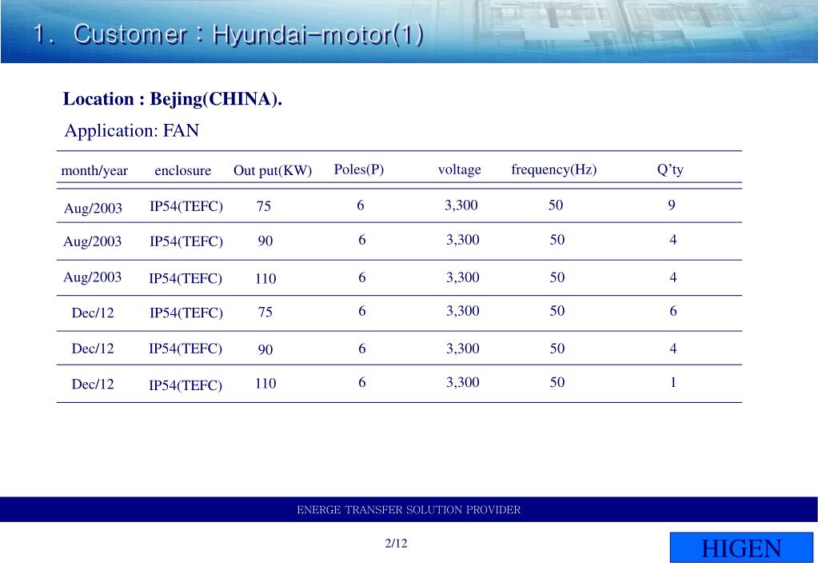The image size is (818, 566).
Task: Select 'Aug/2003' in the 110 KW row
Action: point(92,277)
